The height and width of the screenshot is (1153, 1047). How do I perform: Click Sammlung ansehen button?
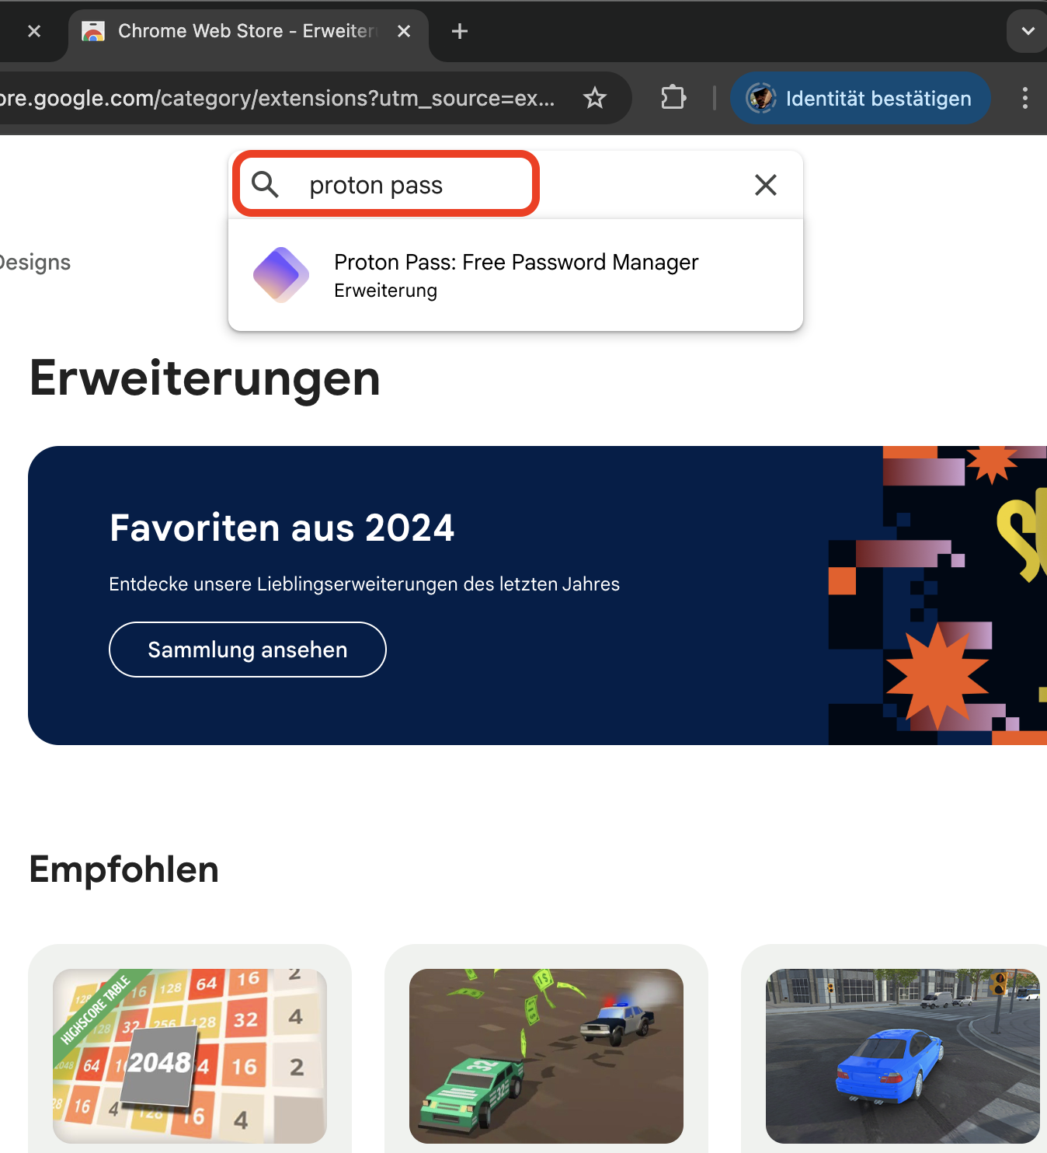coord(248,650)
